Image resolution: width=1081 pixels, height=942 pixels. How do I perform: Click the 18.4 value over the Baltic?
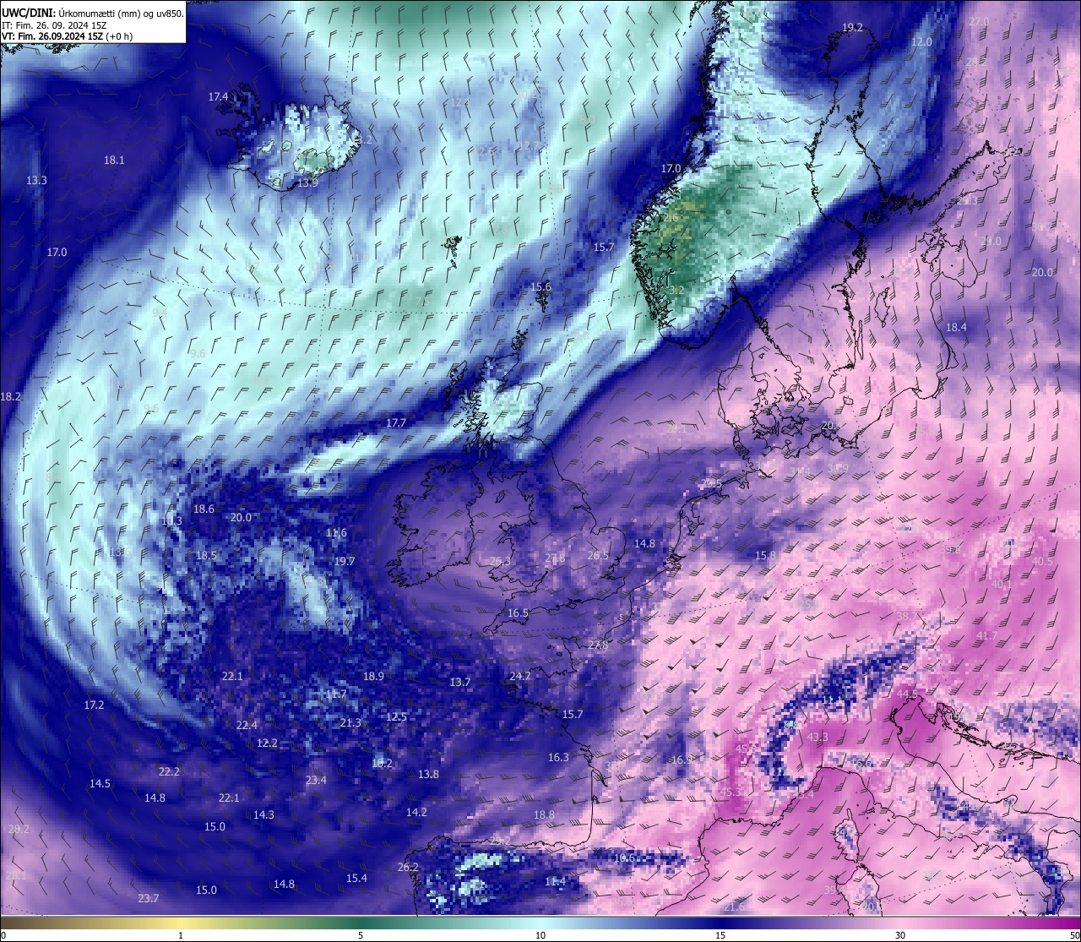point(956,328)
